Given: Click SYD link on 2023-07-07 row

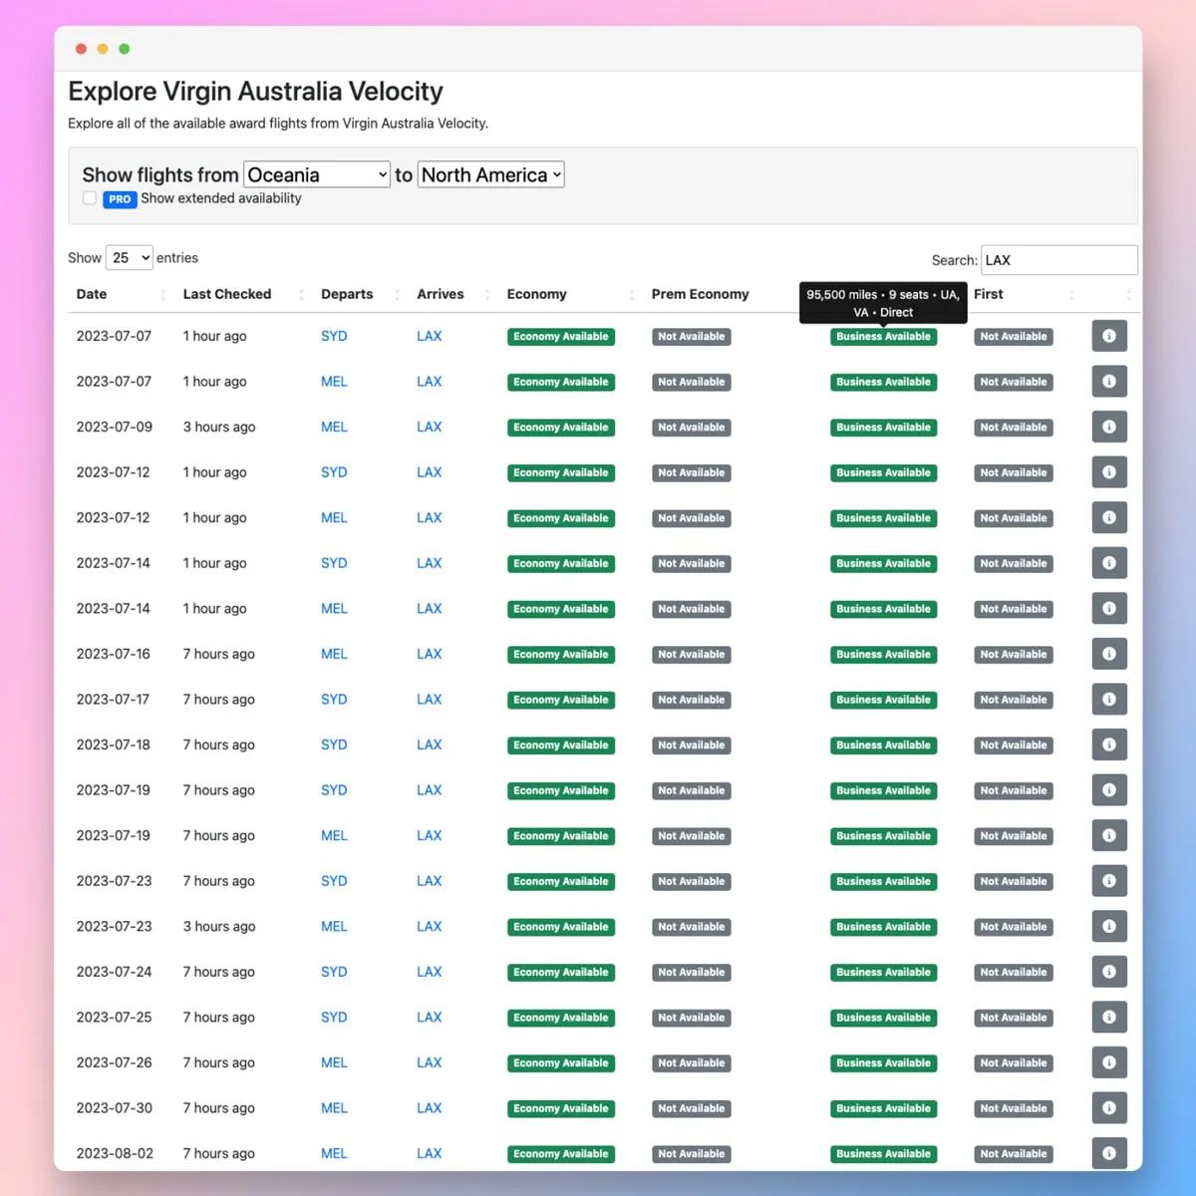Looking at the screenshot, I should tap(334, 336).
